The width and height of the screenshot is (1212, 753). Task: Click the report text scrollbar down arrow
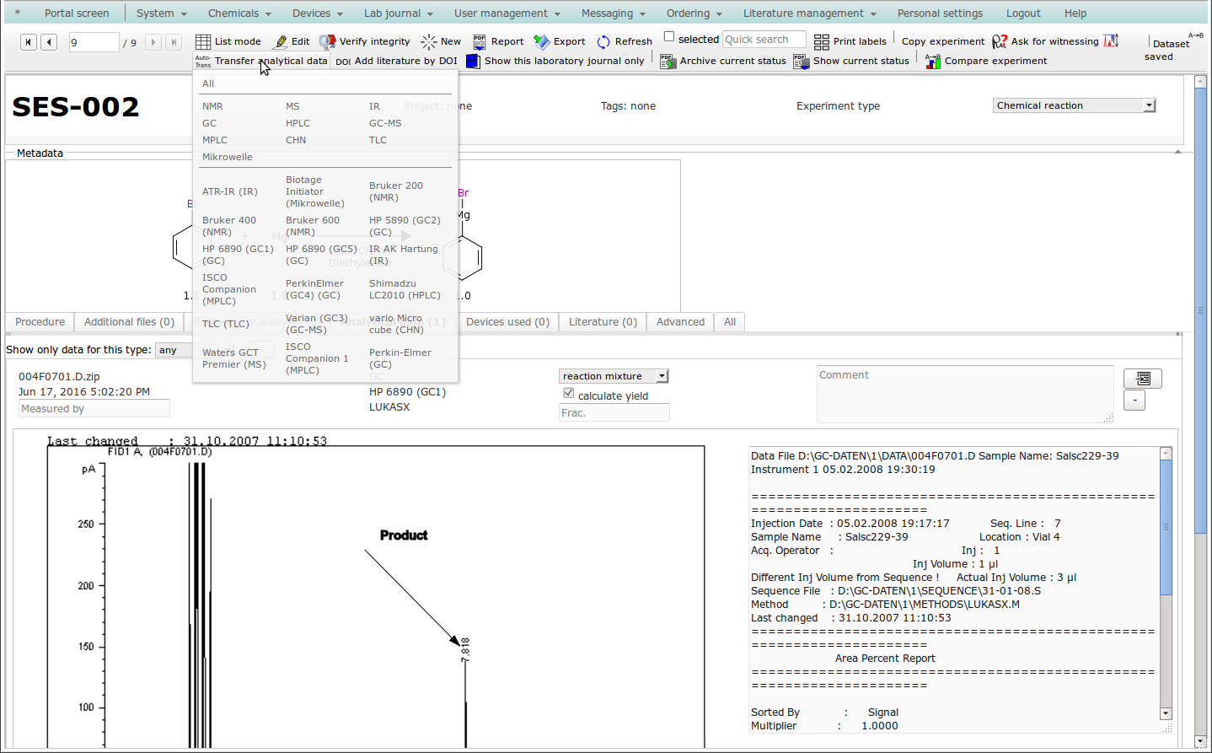click(1166, 713)
